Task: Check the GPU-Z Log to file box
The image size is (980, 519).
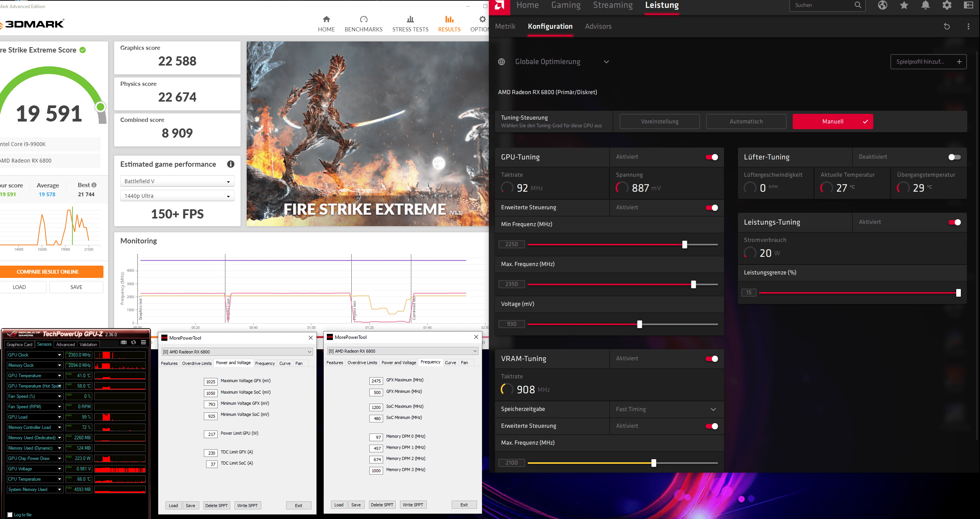Action: [10, 515]
